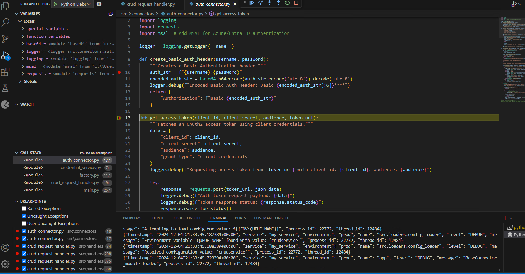Enable the Raised Exceptions breakpoint
The image size is (525, 274).
24,208
